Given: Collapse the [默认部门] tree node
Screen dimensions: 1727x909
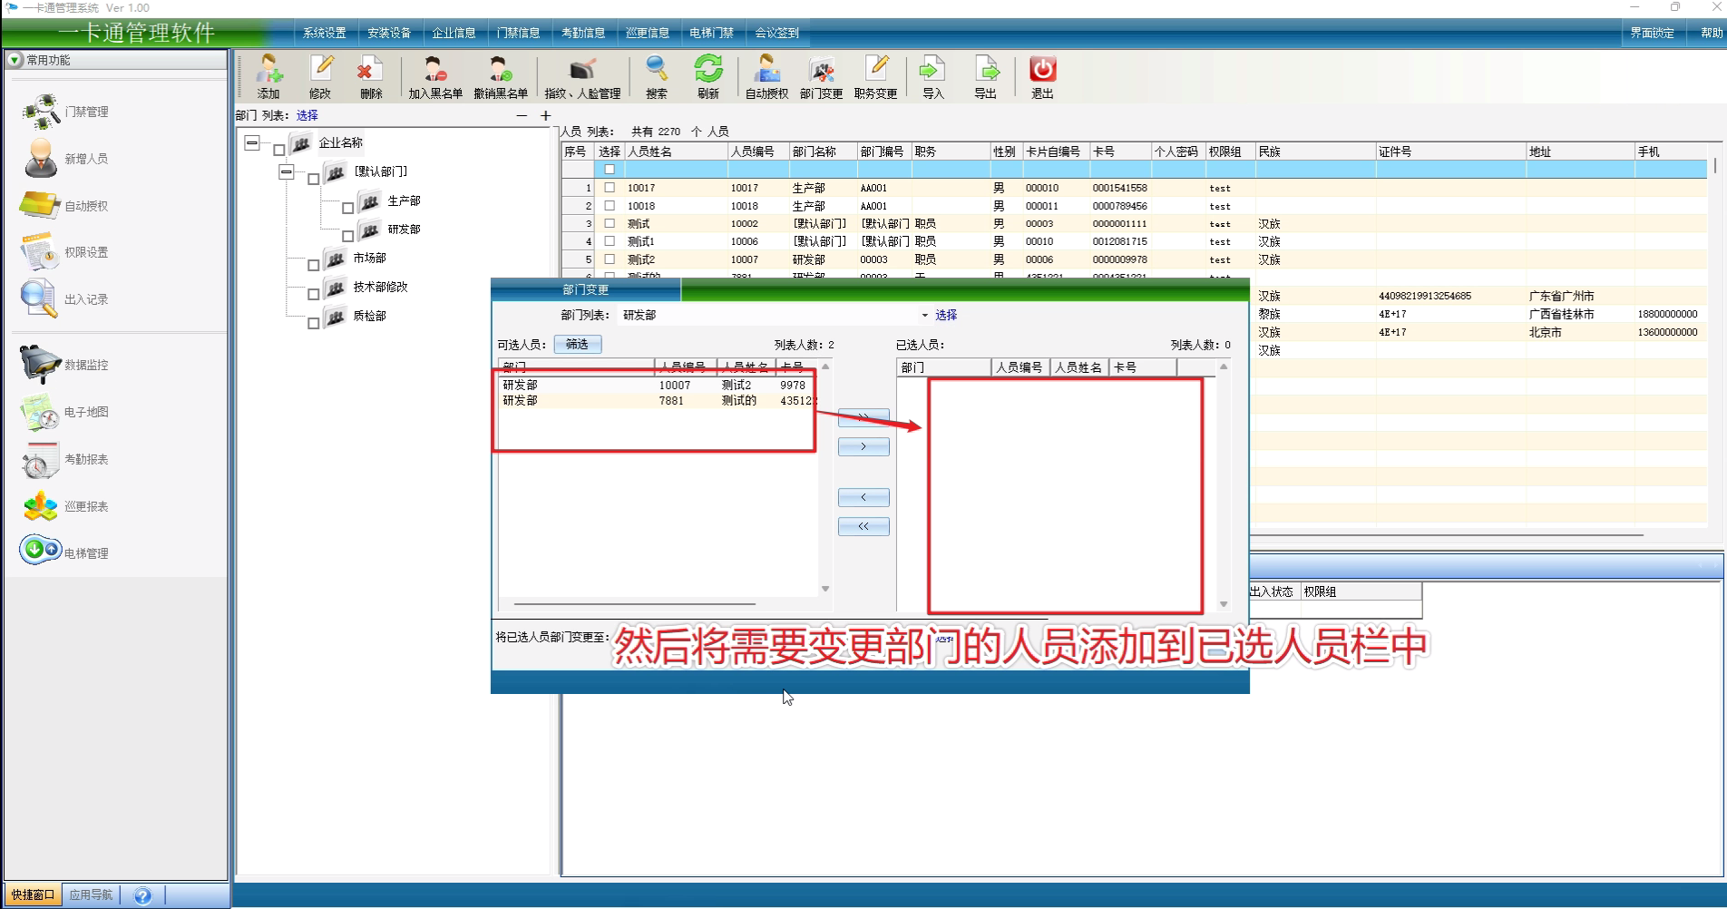Looking at the screenshot, I should click(287, 171).
